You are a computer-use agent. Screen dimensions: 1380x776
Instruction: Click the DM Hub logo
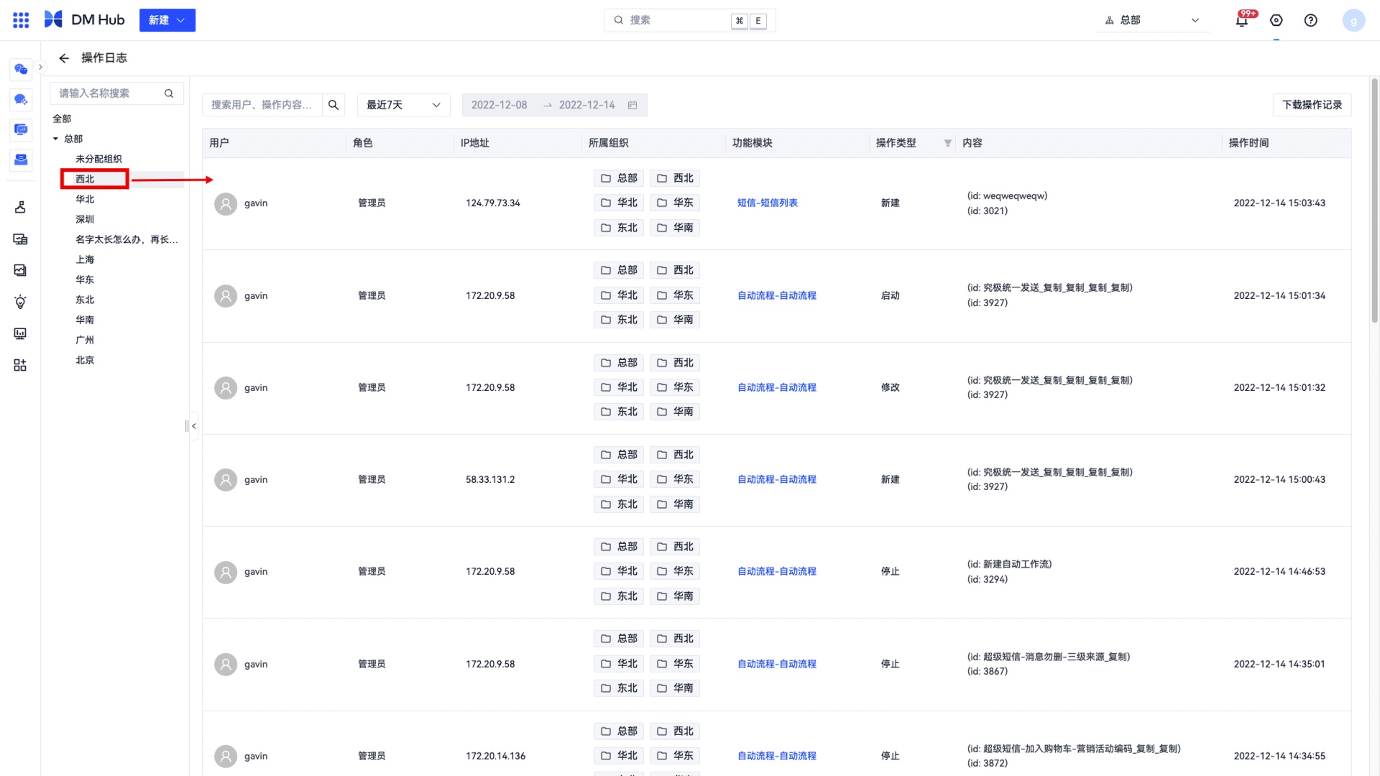(x=84, y=20)
